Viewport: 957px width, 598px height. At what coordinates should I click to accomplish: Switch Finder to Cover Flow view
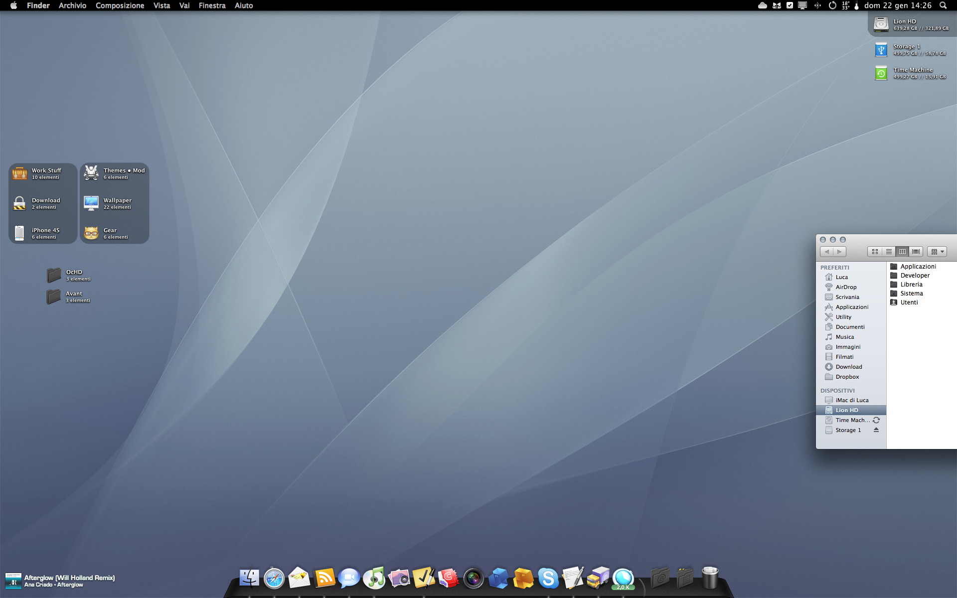[x=916, y=252]
